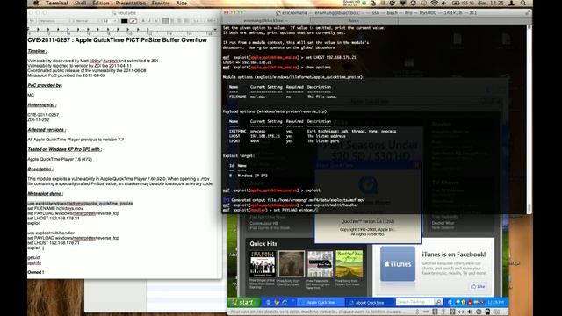The image size is (562, 316).
Task: Open the line spacing dropdown
Action: [198, 21]
